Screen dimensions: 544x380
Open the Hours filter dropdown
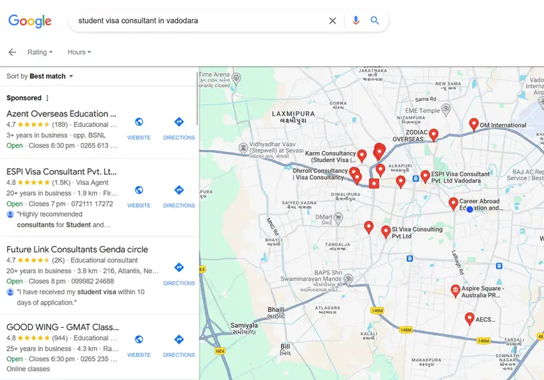coord(79,52)
